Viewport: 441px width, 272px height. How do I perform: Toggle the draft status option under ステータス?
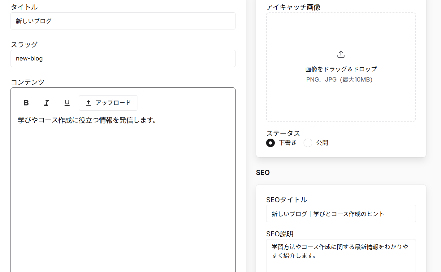pyautogui.click(x=270, y=143)
